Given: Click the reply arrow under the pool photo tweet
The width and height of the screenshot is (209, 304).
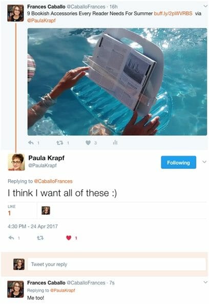Looking at the screenshot, I should coord(31,143).
